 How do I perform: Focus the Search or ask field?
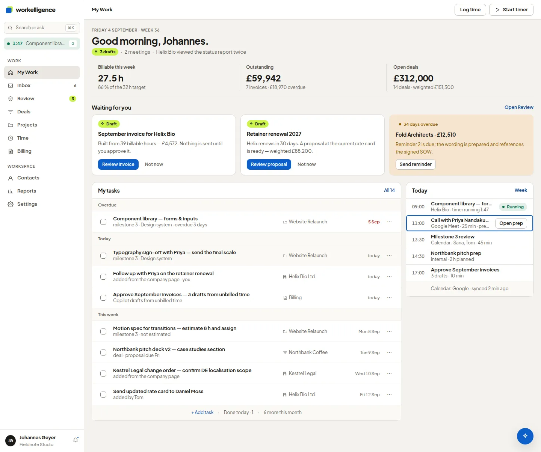pyautogui.click(x=42, y=28)
